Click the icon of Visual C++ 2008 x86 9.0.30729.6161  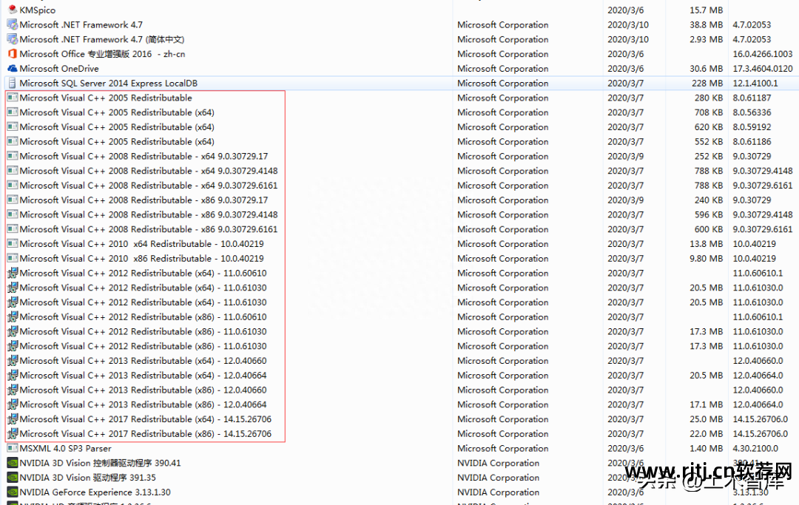click(13, 229)
